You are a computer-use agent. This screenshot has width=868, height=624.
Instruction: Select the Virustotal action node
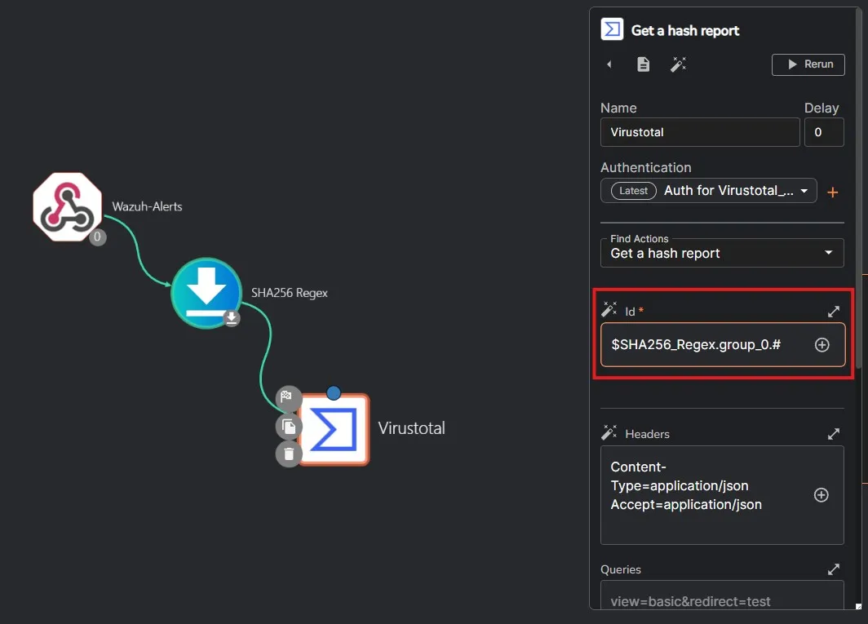pyautogui.click(x=333, y=430)
